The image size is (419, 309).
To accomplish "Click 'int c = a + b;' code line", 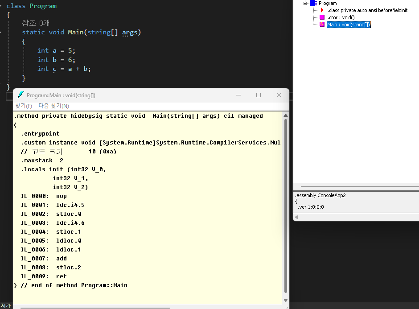I will point(64,69).
